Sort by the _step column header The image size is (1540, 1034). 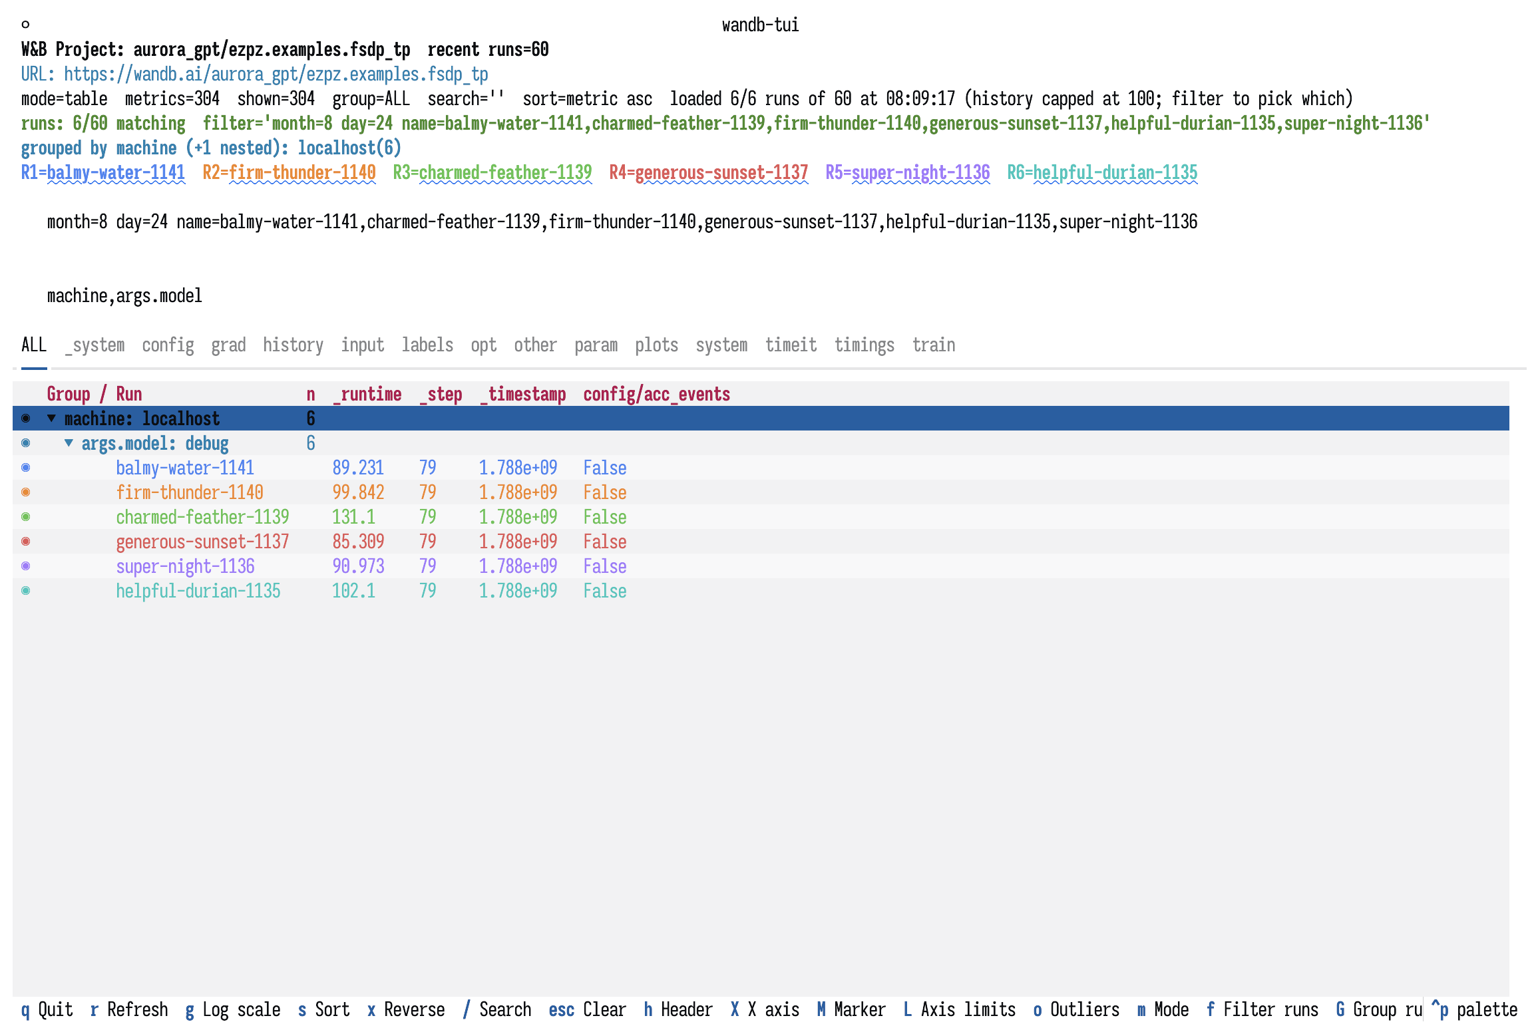coord(441,394)
